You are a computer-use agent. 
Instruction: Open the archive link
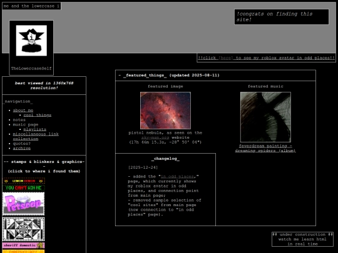pyautogui.click(x=22, y=148)
